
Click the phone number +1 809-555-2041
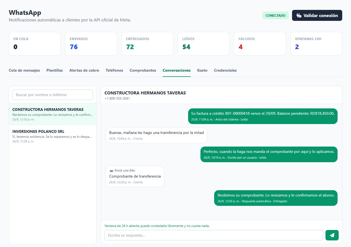point(117,99)
